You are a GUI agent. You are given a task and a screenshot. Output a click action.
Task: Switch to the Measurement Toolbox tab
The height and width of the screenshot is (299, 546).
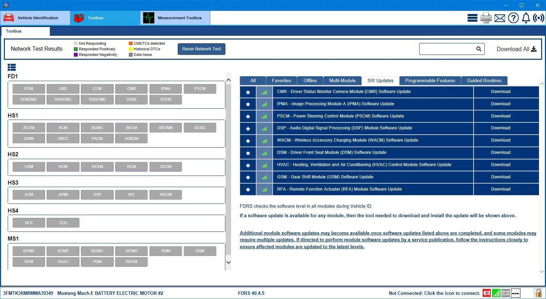[x=175, y=18]
